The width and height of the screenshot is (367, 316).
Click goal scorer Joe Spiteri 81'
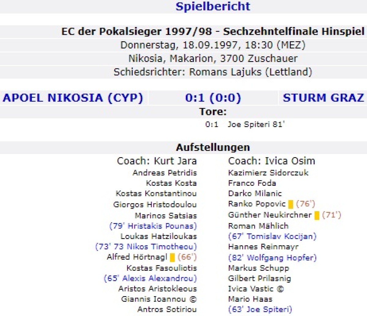pyautogui.click(x=256, y=125)
